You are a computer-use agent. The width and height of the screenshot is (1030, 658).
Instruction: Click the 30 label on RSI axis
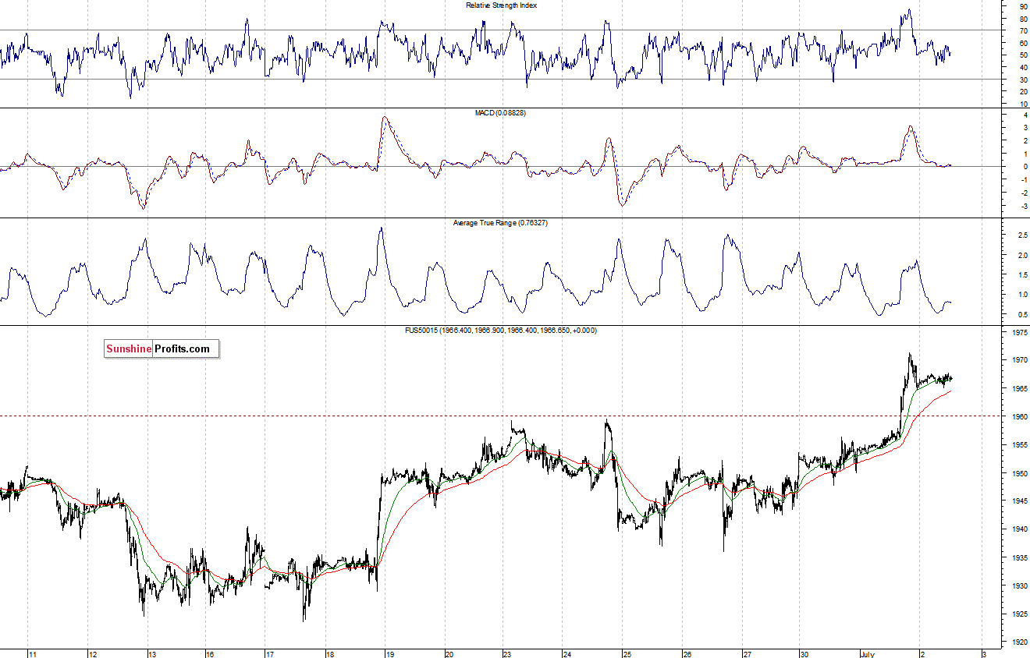point(1023,80)
